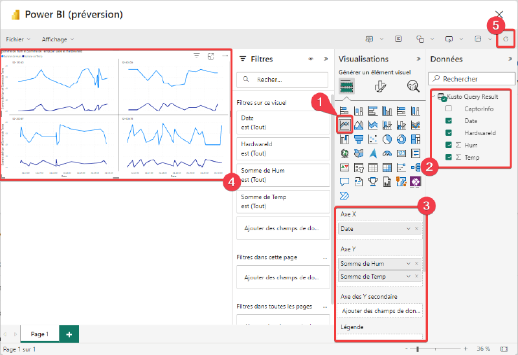Viewport: 518px width, 355px height.
Task: Remove Date from Axe X
Action: click(x=416, y=229)
